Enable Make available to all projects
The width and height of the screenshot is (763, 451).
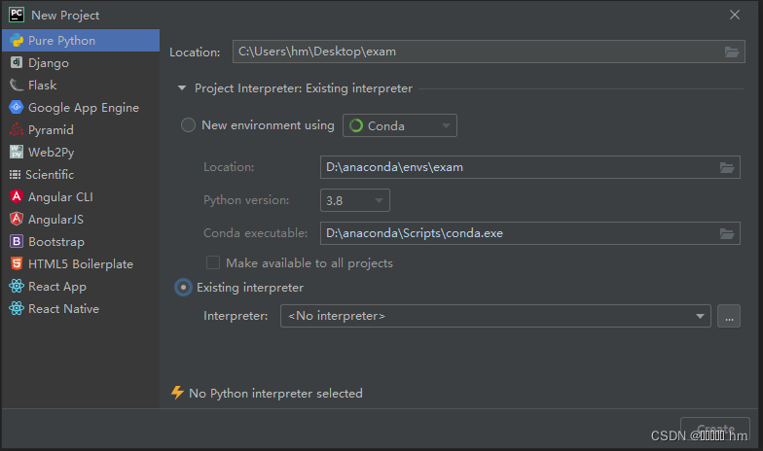coord(212,262)
